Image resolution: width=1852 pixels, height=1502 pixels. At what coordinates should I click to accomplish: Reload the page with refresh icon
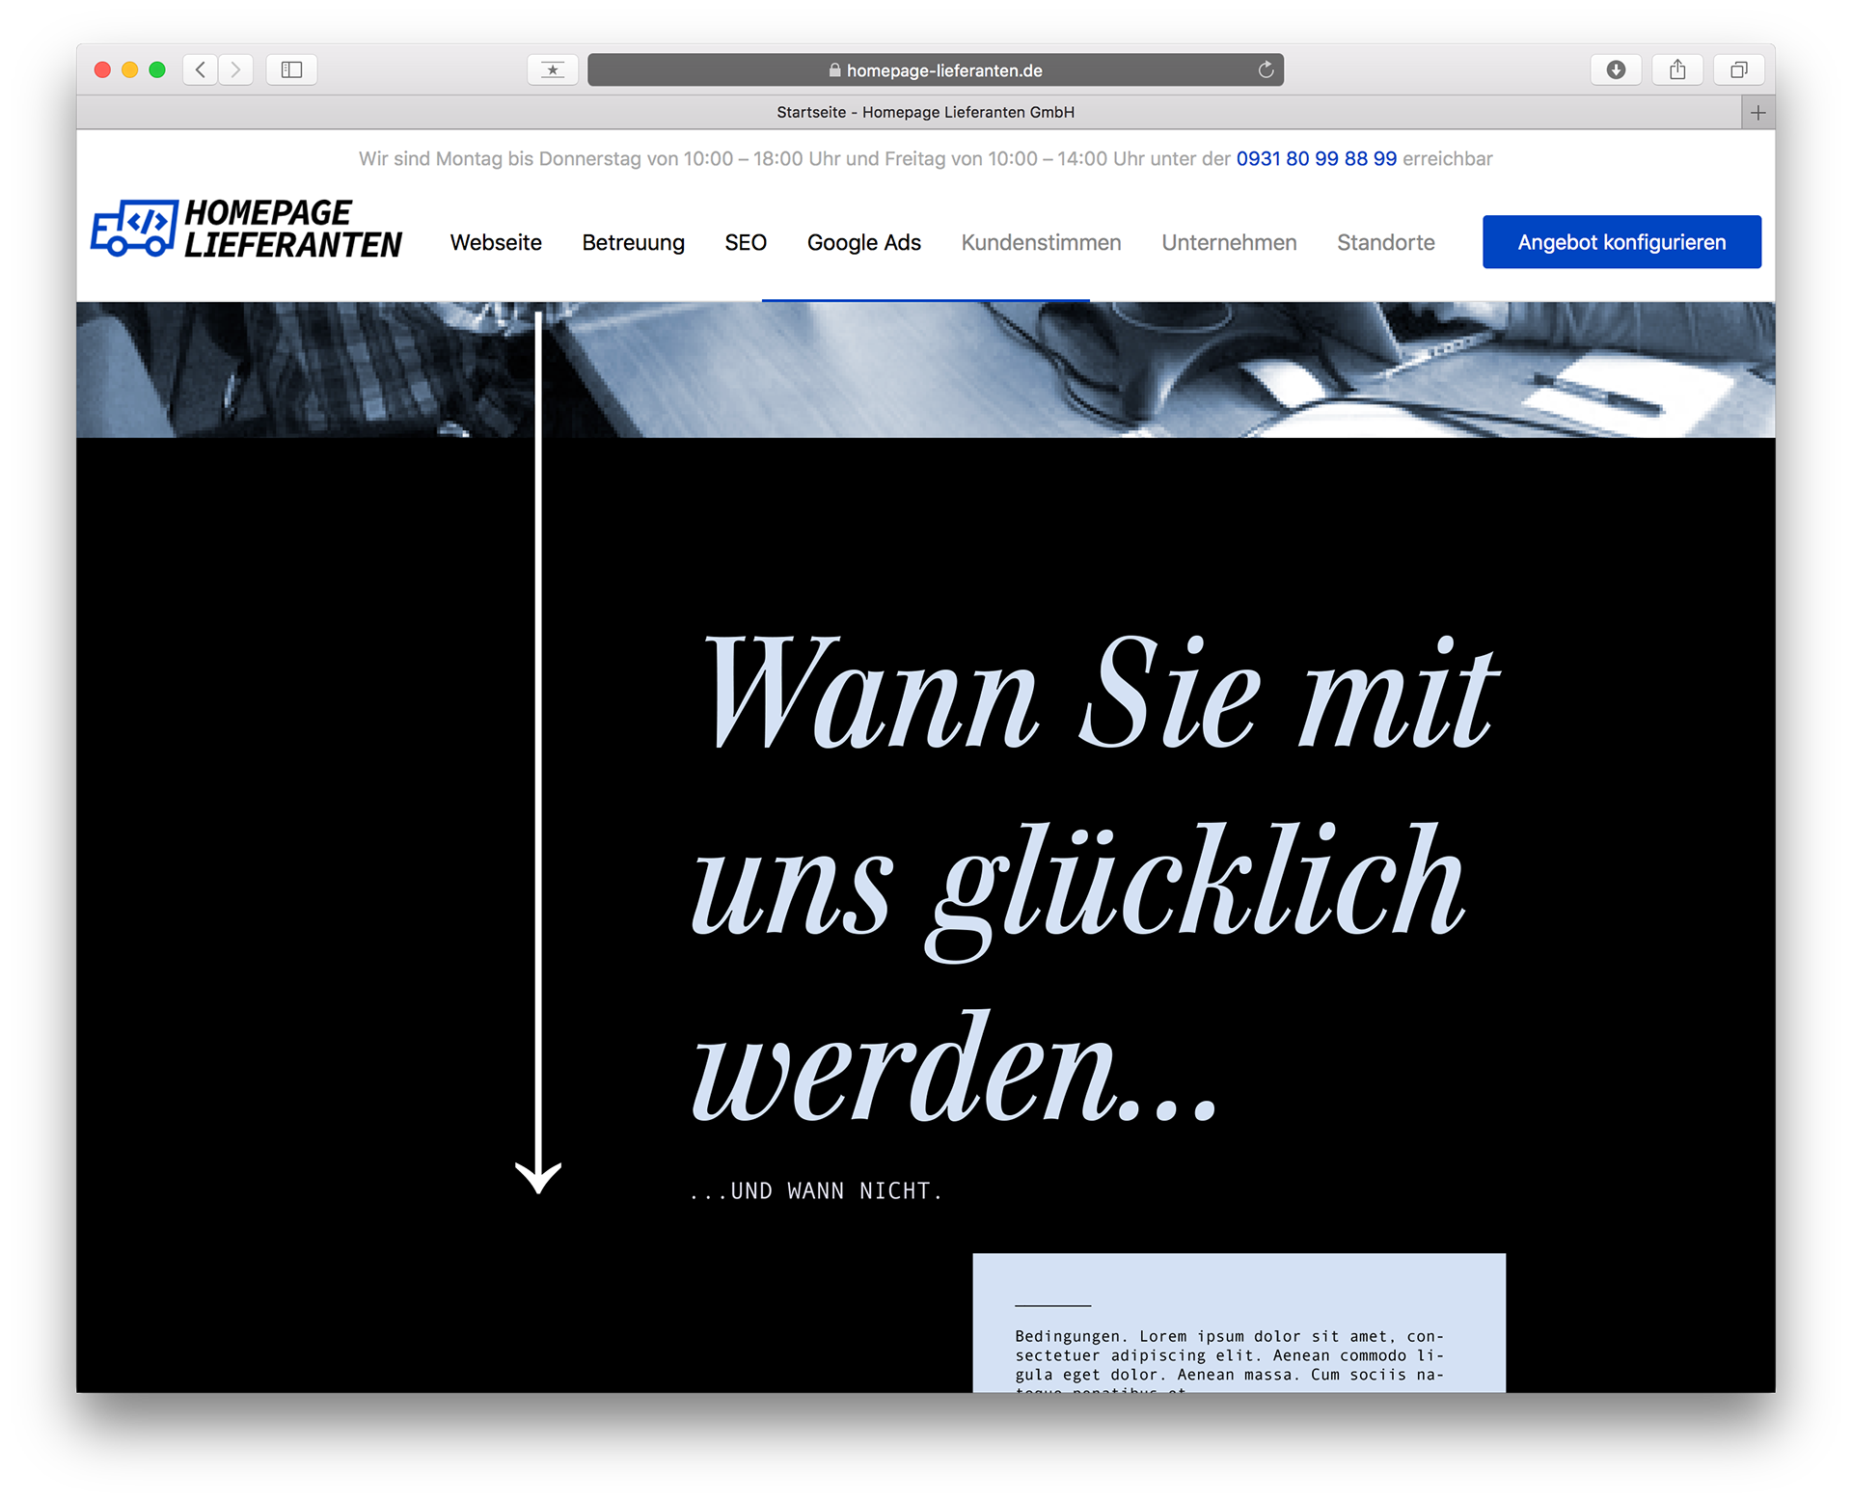(x=1266, y=69)
